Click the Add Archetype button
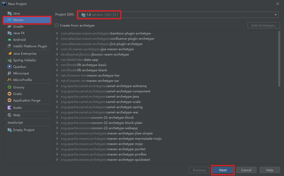 (x=264, y=26)
